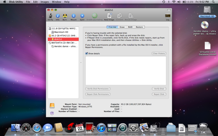
Task: Launch Safari from the Dock
Action: 37,128
